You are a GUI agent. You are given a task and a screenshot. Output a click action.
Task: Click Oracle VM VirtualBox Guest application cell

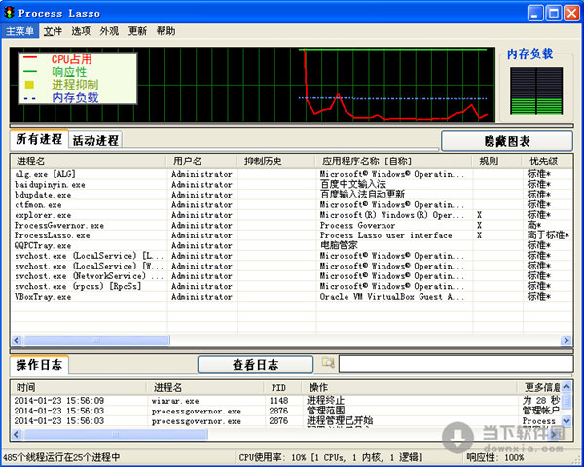tap(392, 297)
